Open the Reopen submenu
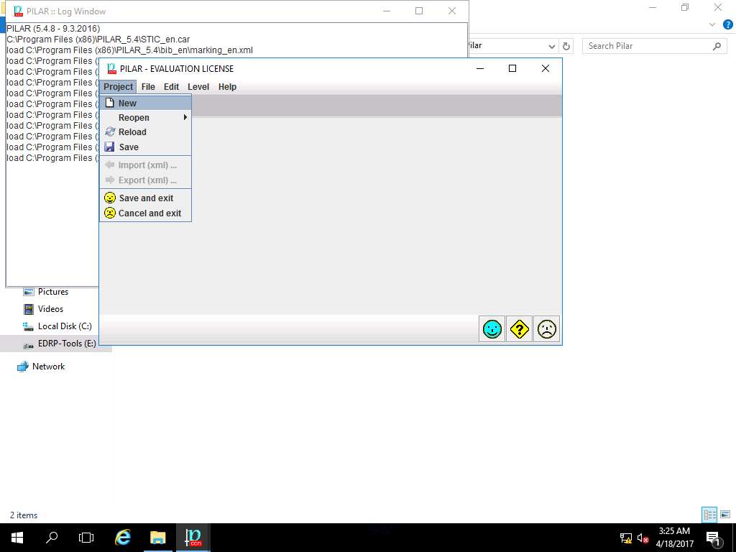Image resolution: width=736 pixels, height=552 pixels. [x=145, y=117]
